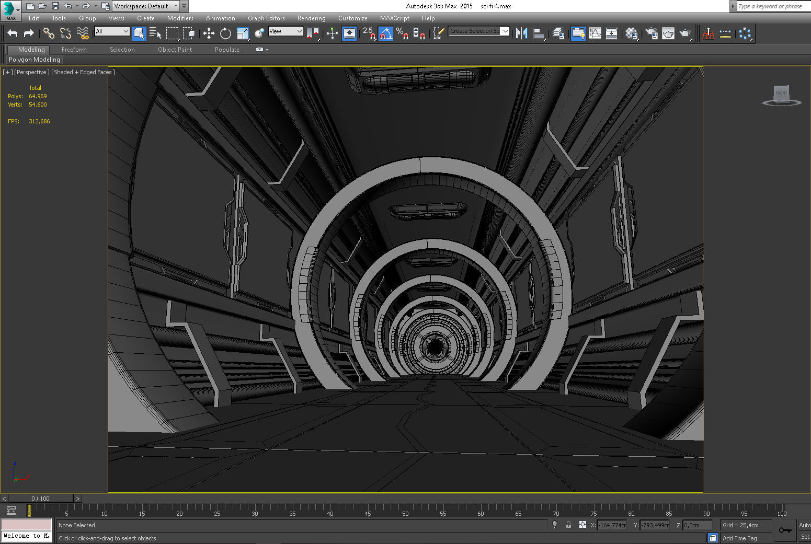811x544 pixels.
Task: Click the [+] viewport general menu label
Action: point(7,72)
